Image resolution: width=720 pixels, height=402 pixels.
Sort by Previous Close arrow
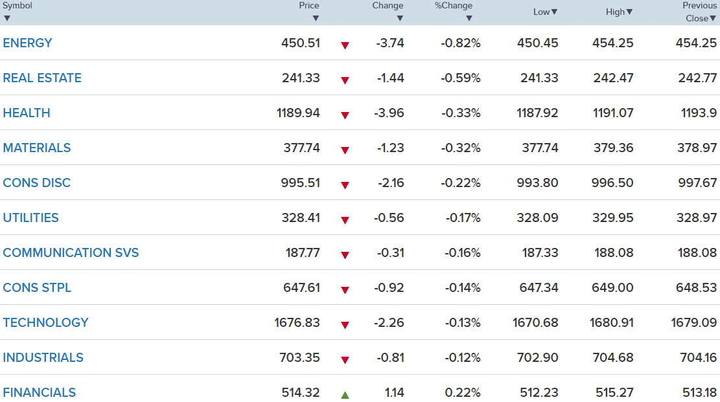pyautogui.click(x=713, y=18)
